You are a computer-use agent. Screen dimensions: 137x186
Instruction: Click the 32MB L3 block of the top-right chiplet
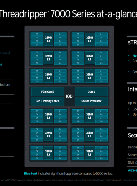tap(90, 39)
